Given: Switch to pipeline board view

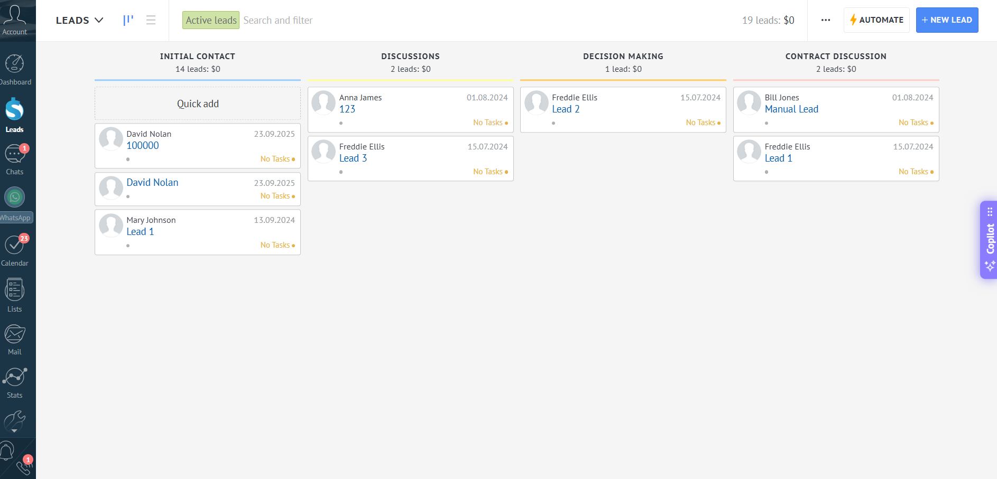Looking at the screenshot, I should [x=128, y=20].
